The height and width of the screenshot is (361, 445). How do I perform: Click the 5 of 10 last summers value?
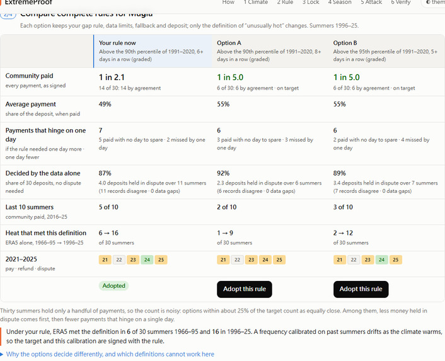coord(108,207)
